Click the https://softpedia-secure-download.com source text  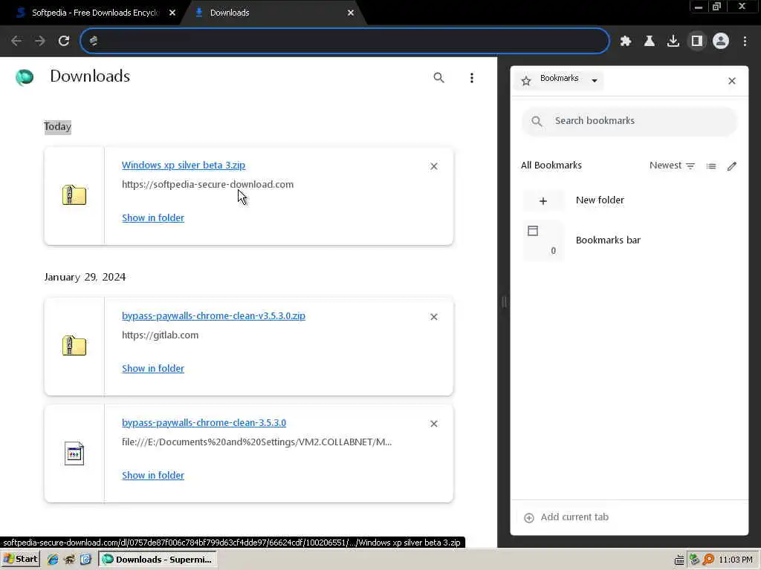pyautogui.click(x=208, y=184)
